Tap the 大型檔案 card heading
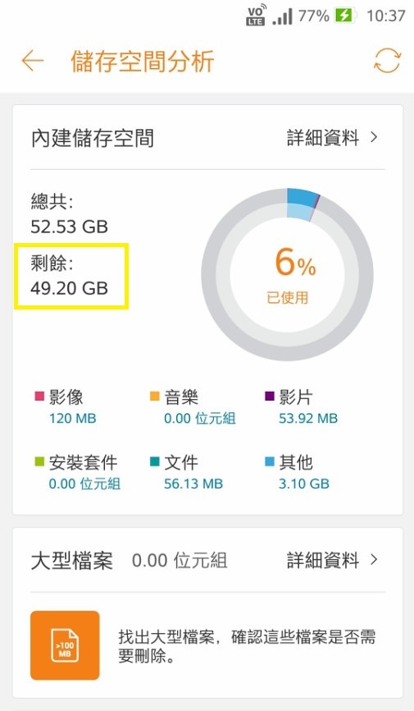This screenshot has height=711, width=414. tap(71, 561)
